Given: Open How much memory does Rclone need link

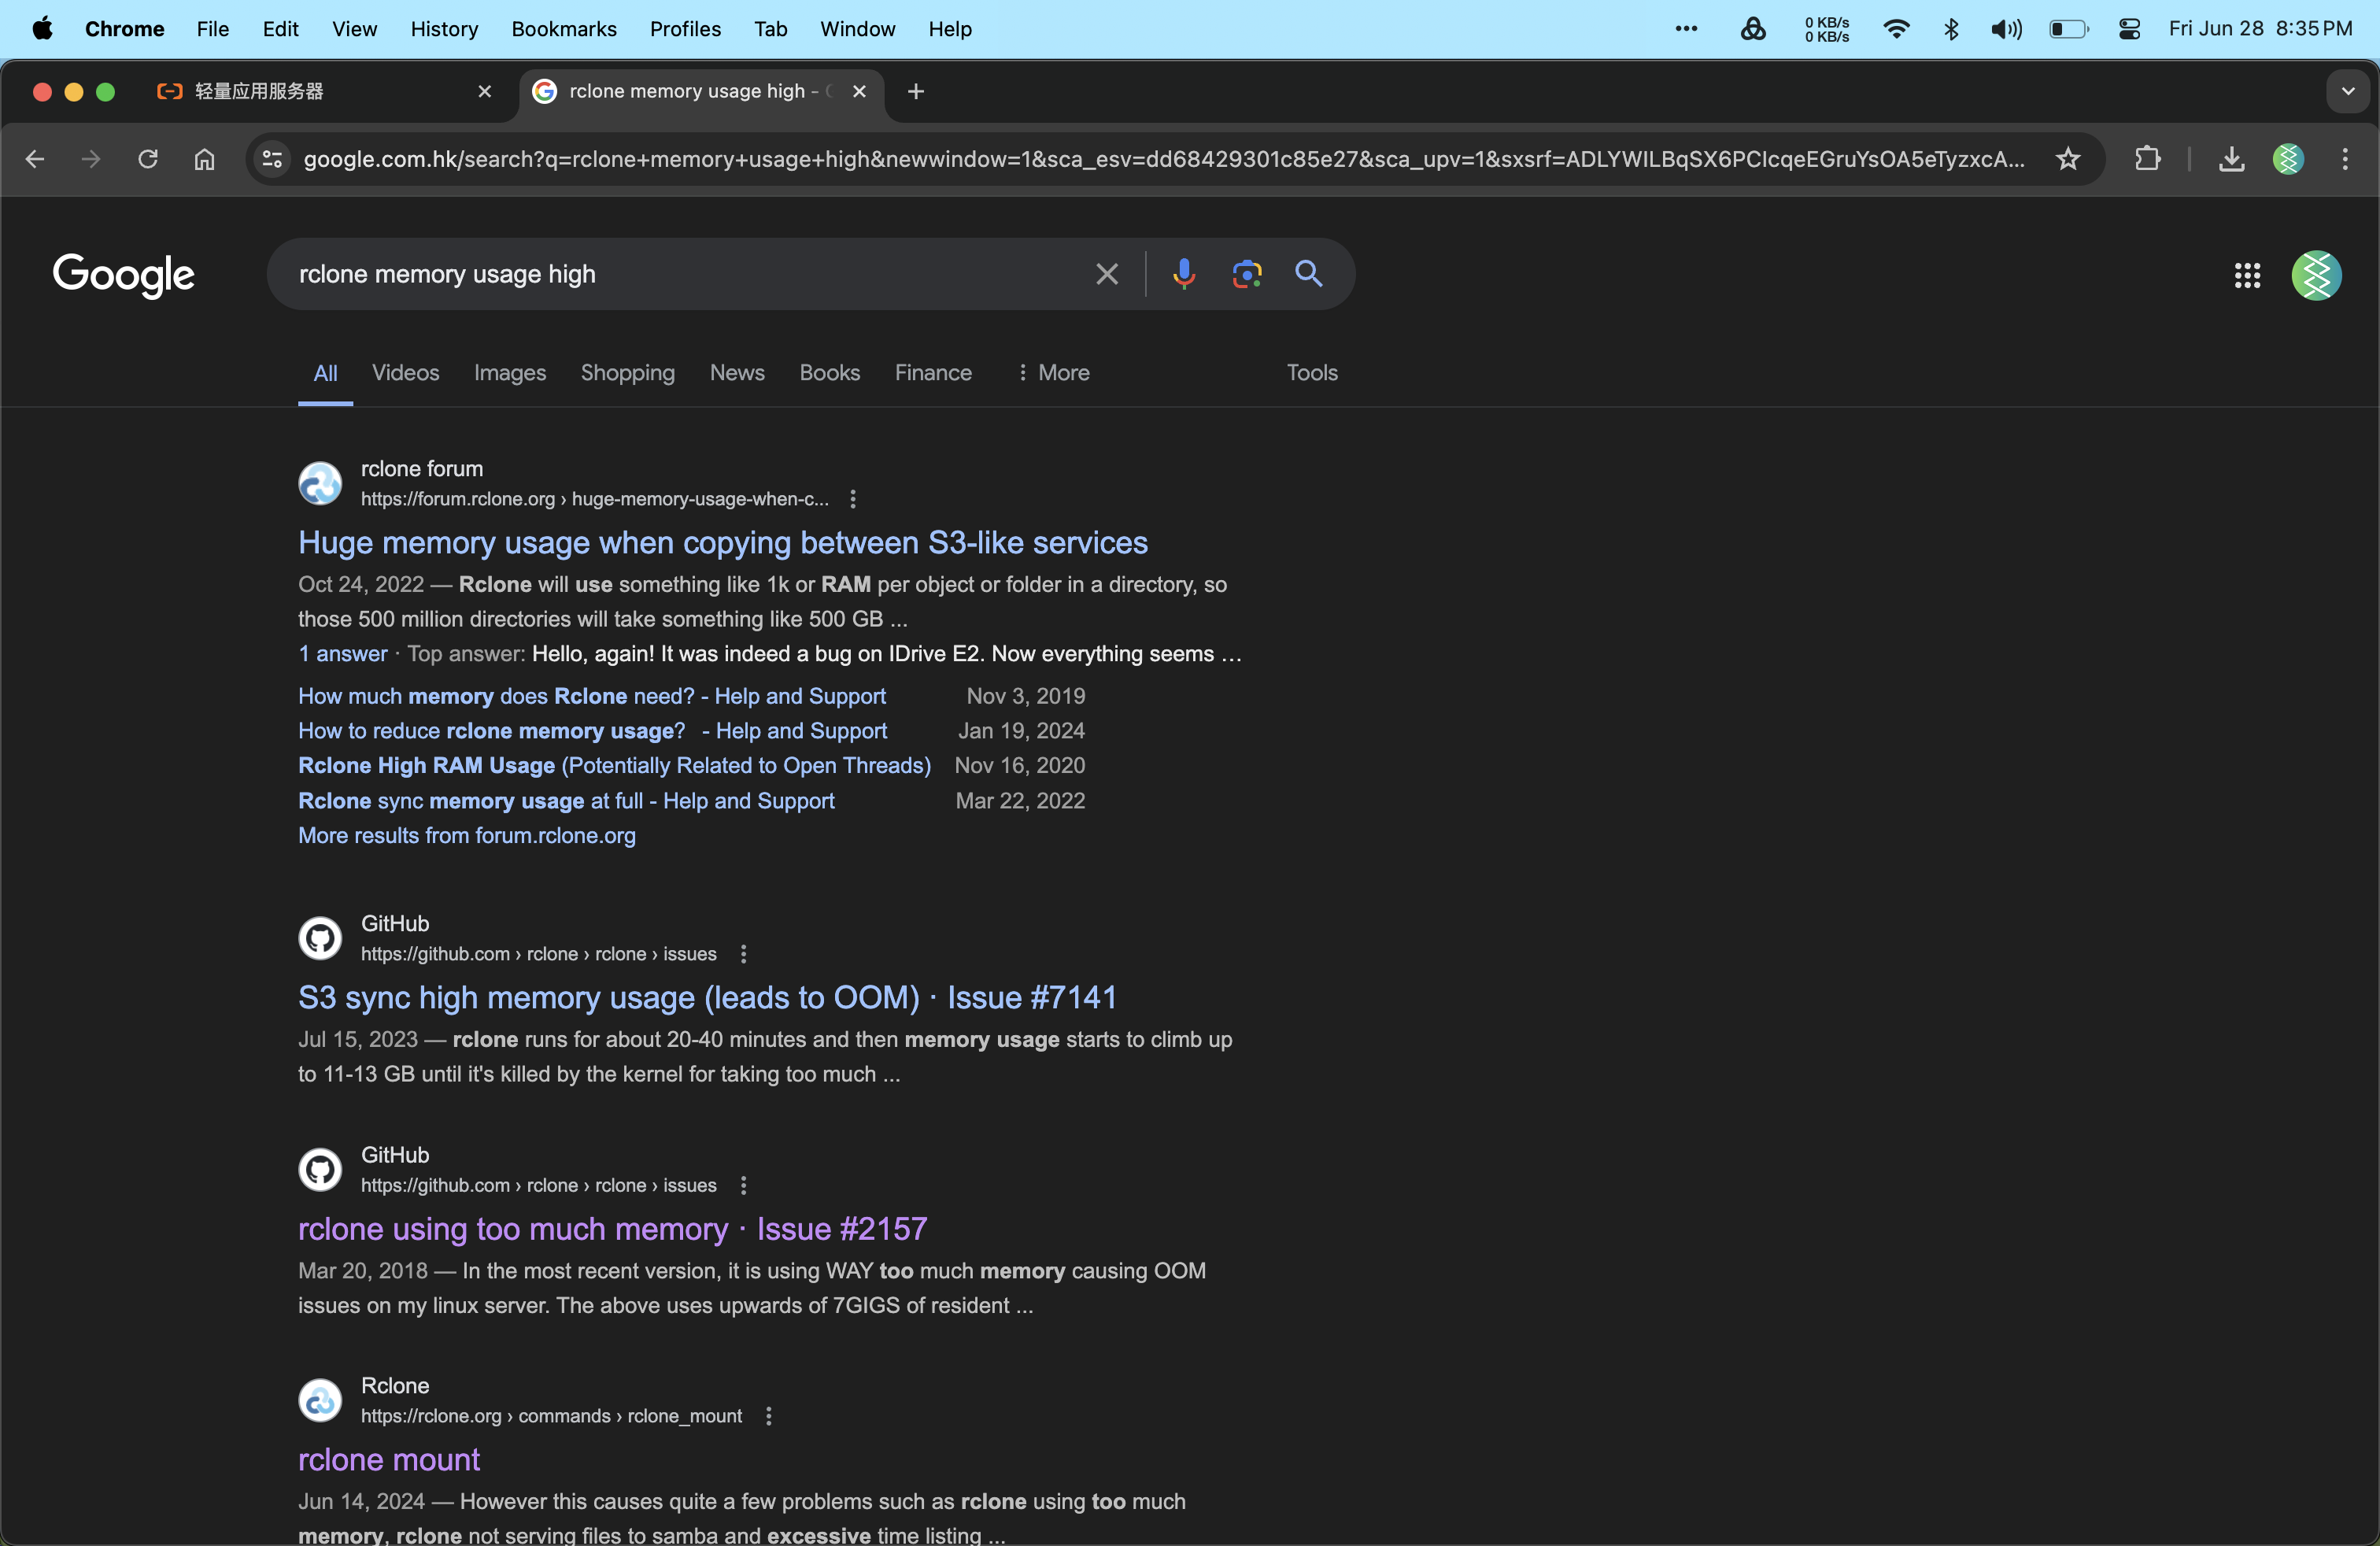Looking at the screenshot, I should point(592,696).
